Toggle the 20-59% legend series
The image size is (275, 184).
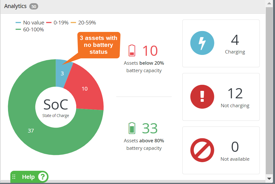pos(83,23)
